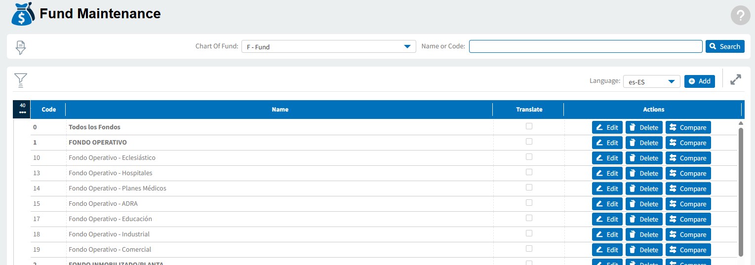Delete Fondo Operativo - Industrial

[x=644, y=234]
